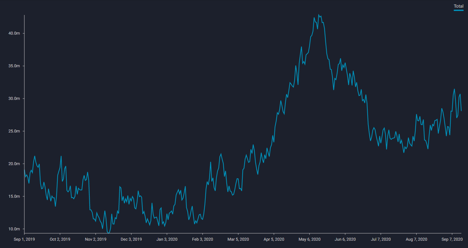Click the Apr 5, 2020 date label

tap(274, 239)
